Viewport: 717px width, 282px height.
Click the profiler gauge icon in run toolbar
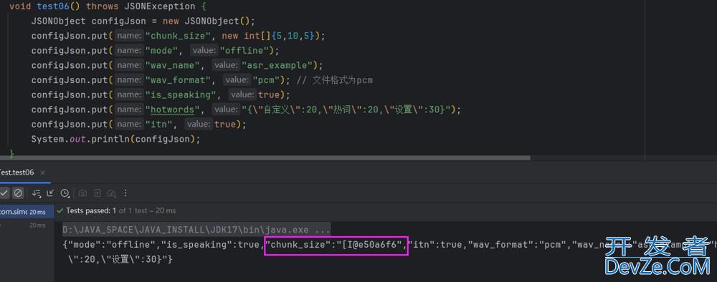(x=111, y=193)
